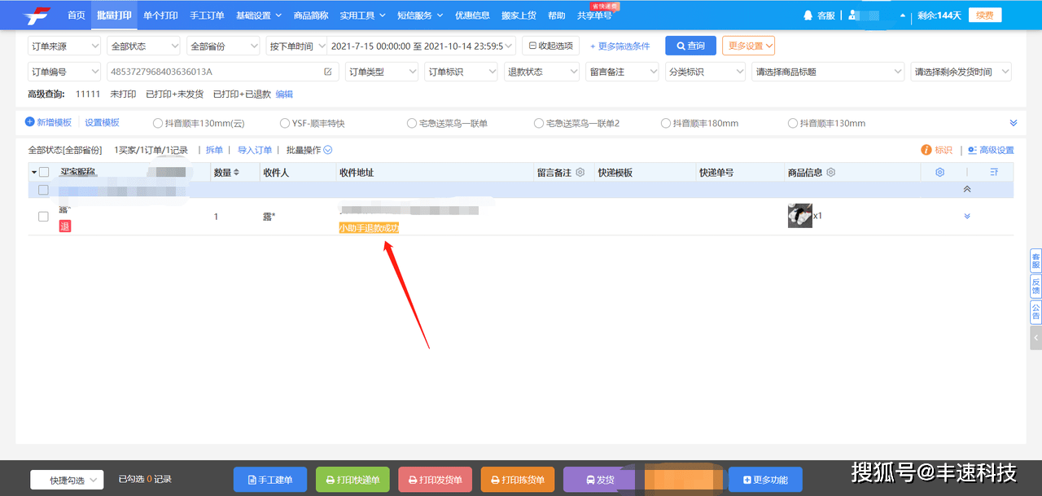1042x496 pixels.
Task: Expand the 退款状态 dropdown
Action: point(541,72)
